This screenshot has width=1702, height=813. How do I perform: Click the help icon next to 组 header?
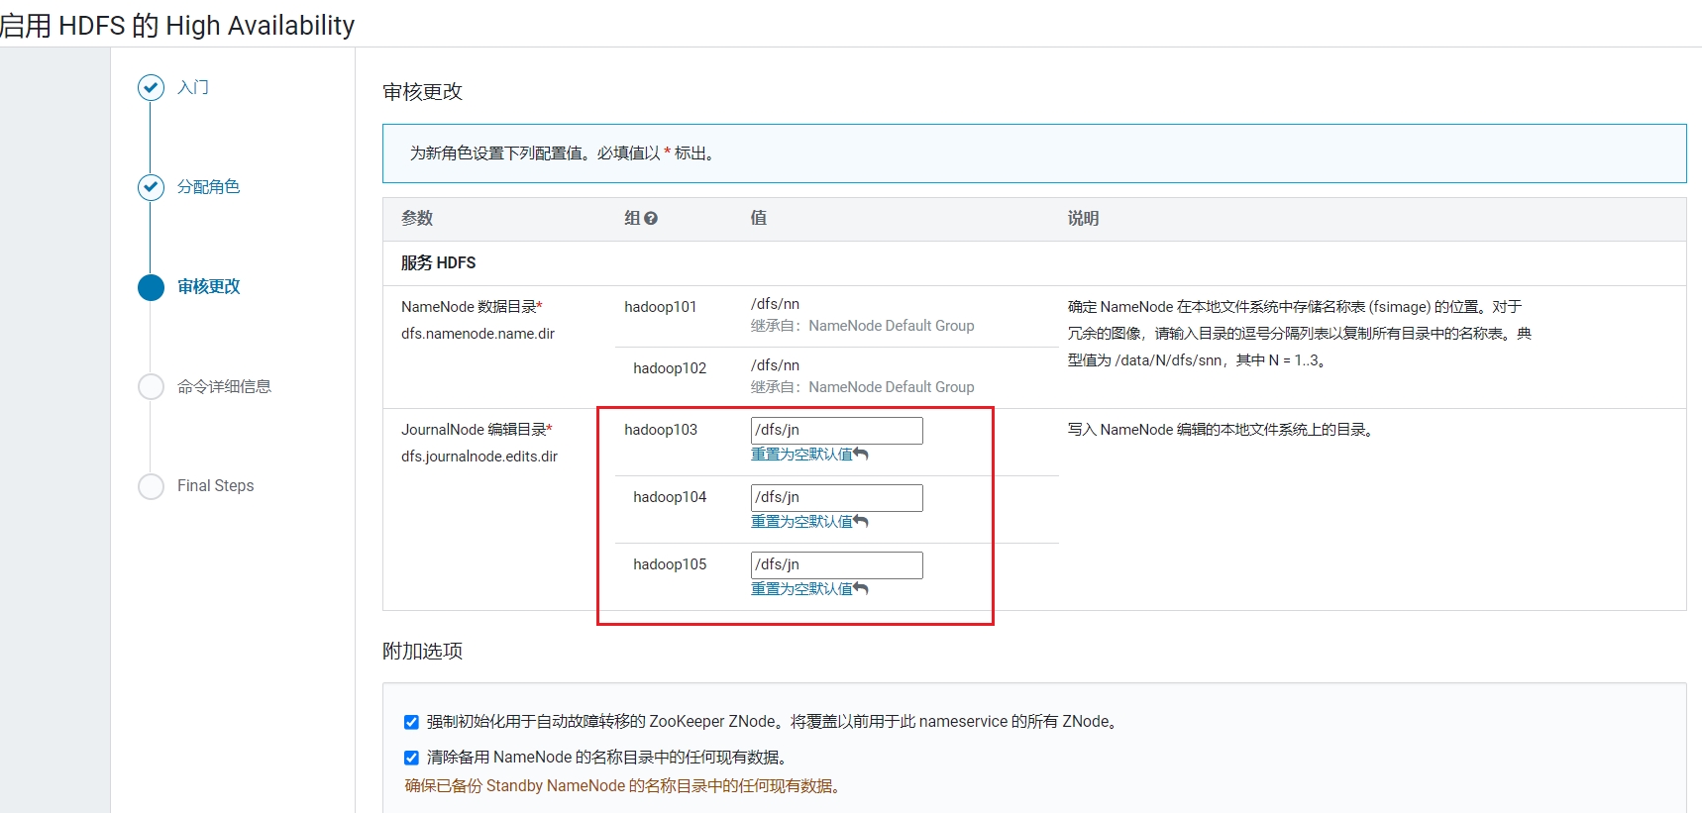pyautogui.click(x=651, y=219)
